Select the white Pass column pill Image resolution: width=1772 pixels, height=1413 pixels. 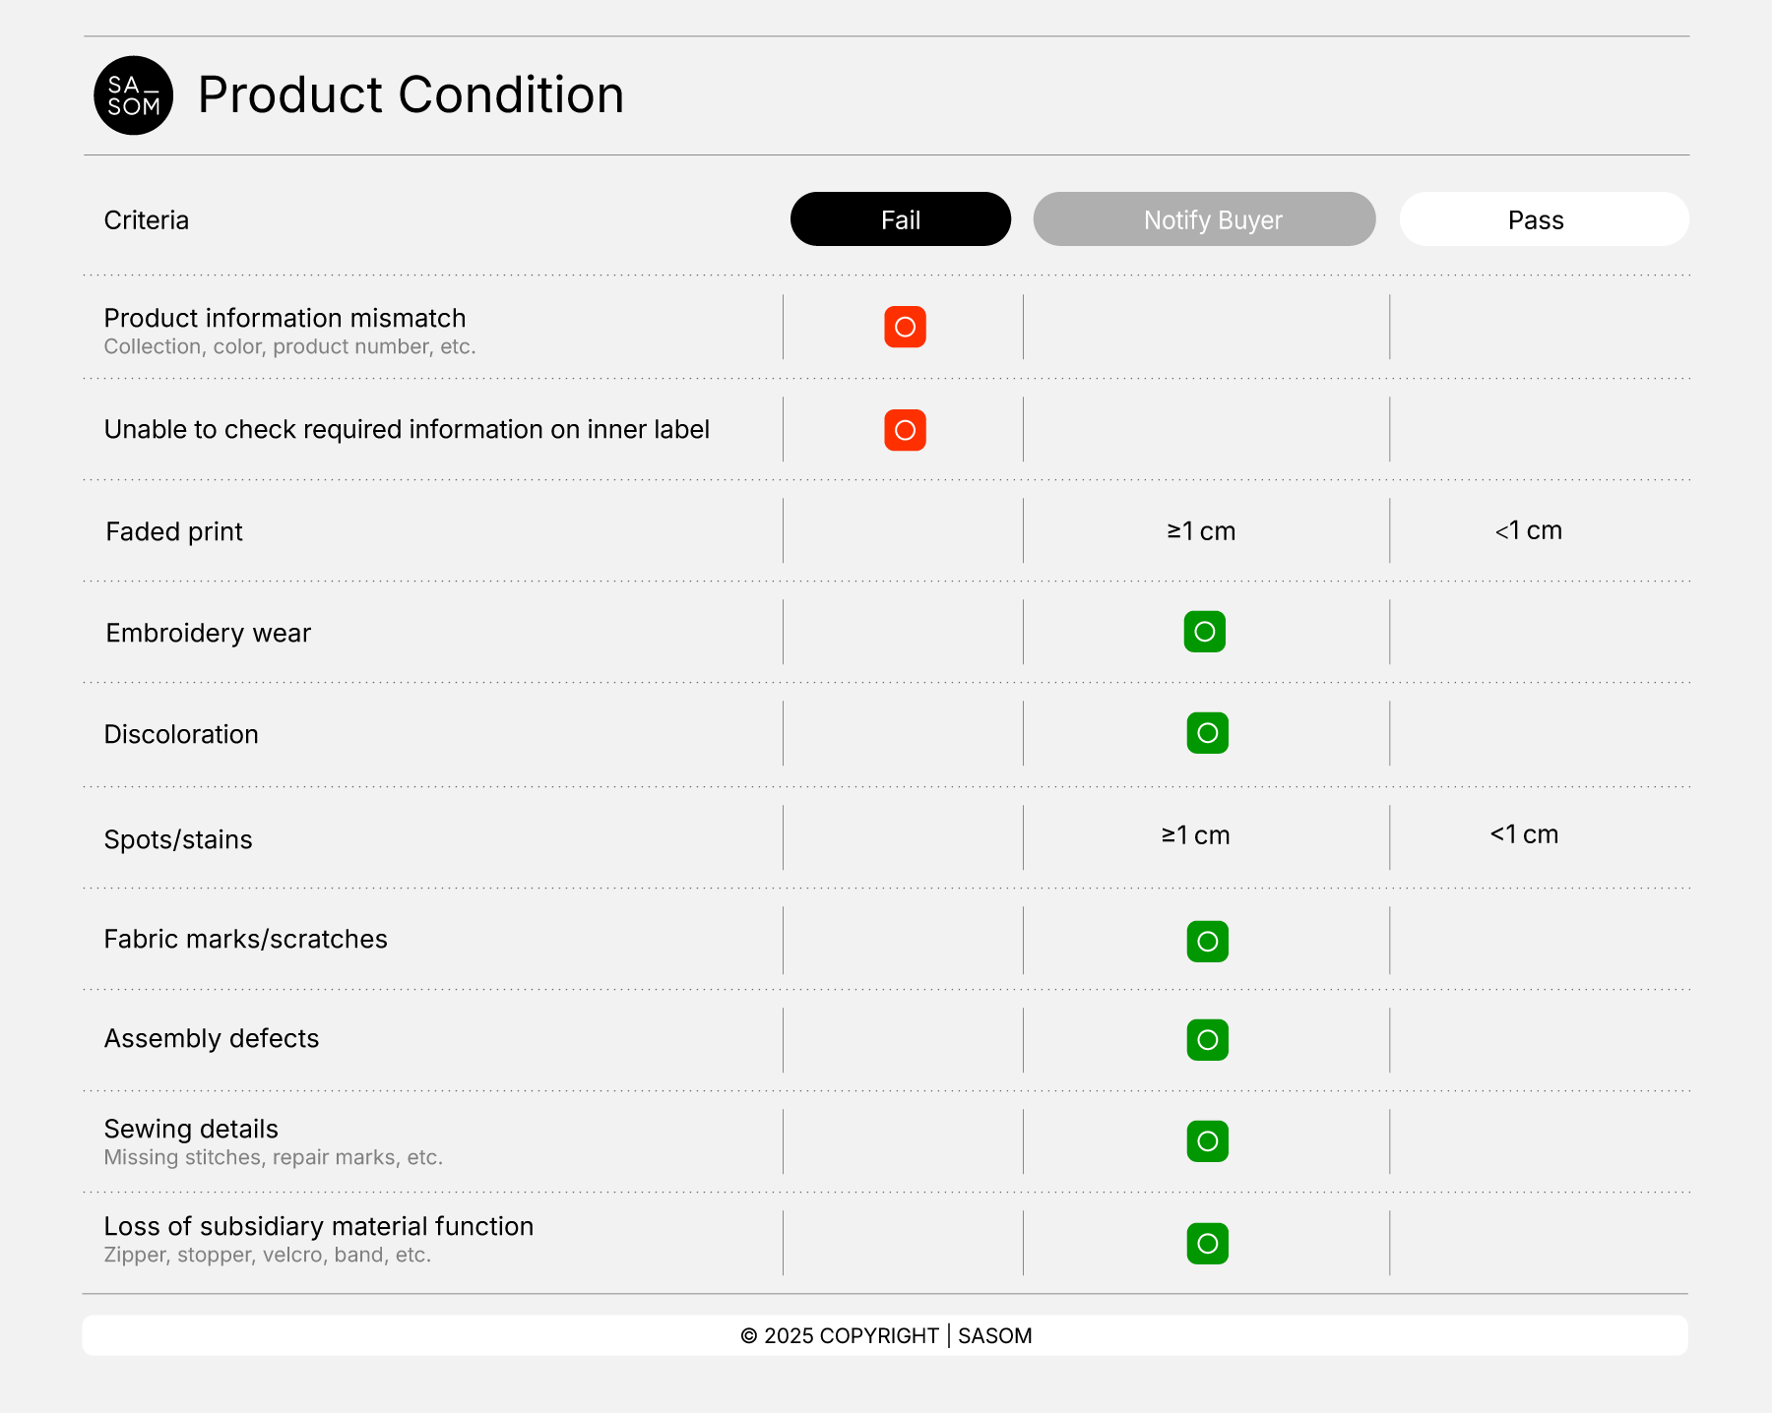(x=1544, y=219)
